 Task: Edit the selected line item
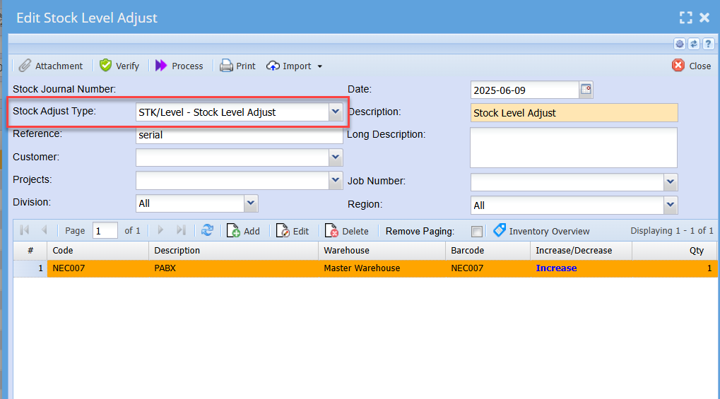tap(293, 231)
